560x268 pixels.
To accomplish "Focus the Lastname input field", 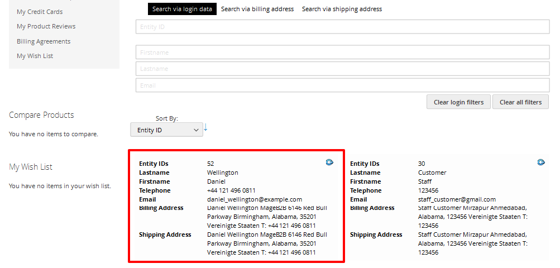I will [x=342, y=69].
